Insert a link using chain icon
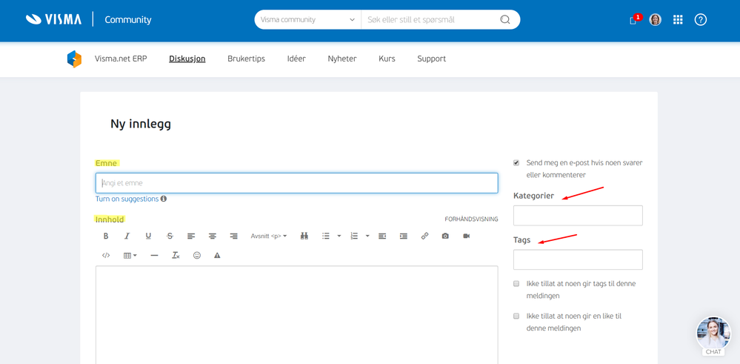 [x=424, y=236]
